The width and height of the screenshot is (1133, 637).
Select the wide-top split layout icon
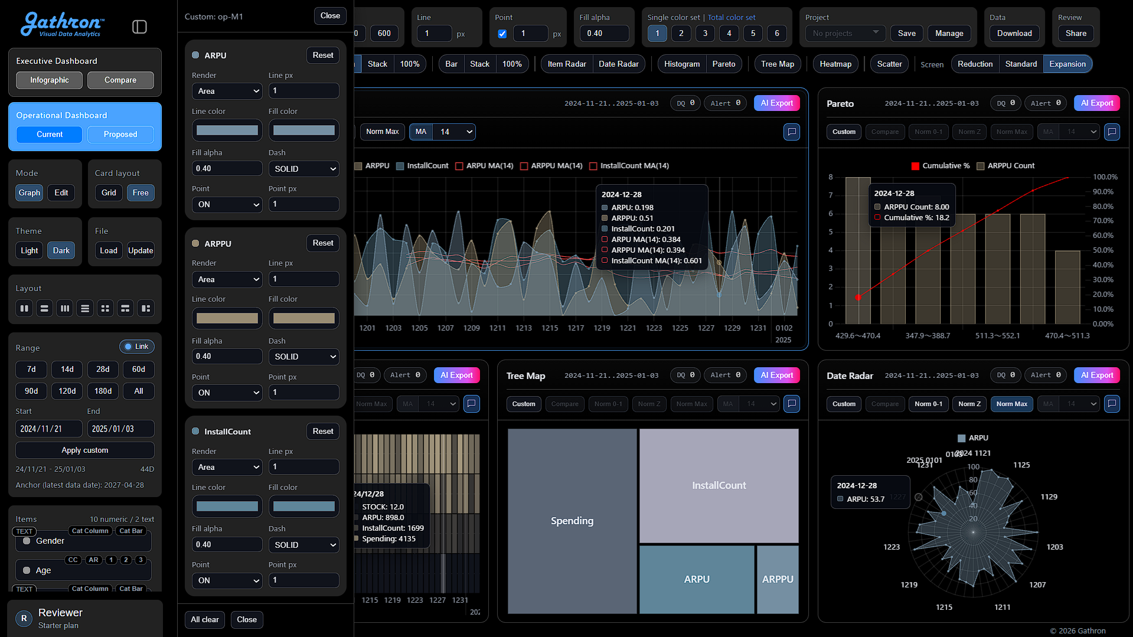point(125,308)
